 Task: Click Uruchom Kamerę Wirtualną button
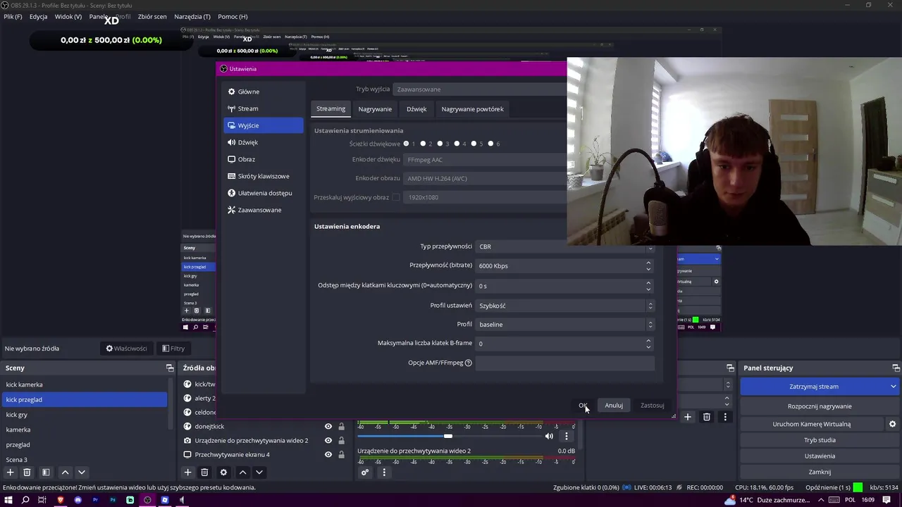click(x=812, y=424)
